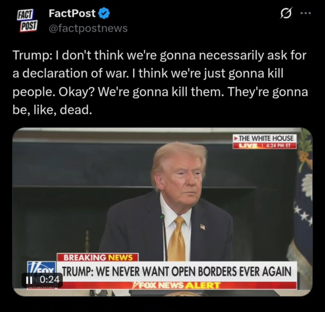Click the Fox News channel logo
This screenshot has height=312, width=325.
point(42,275)
